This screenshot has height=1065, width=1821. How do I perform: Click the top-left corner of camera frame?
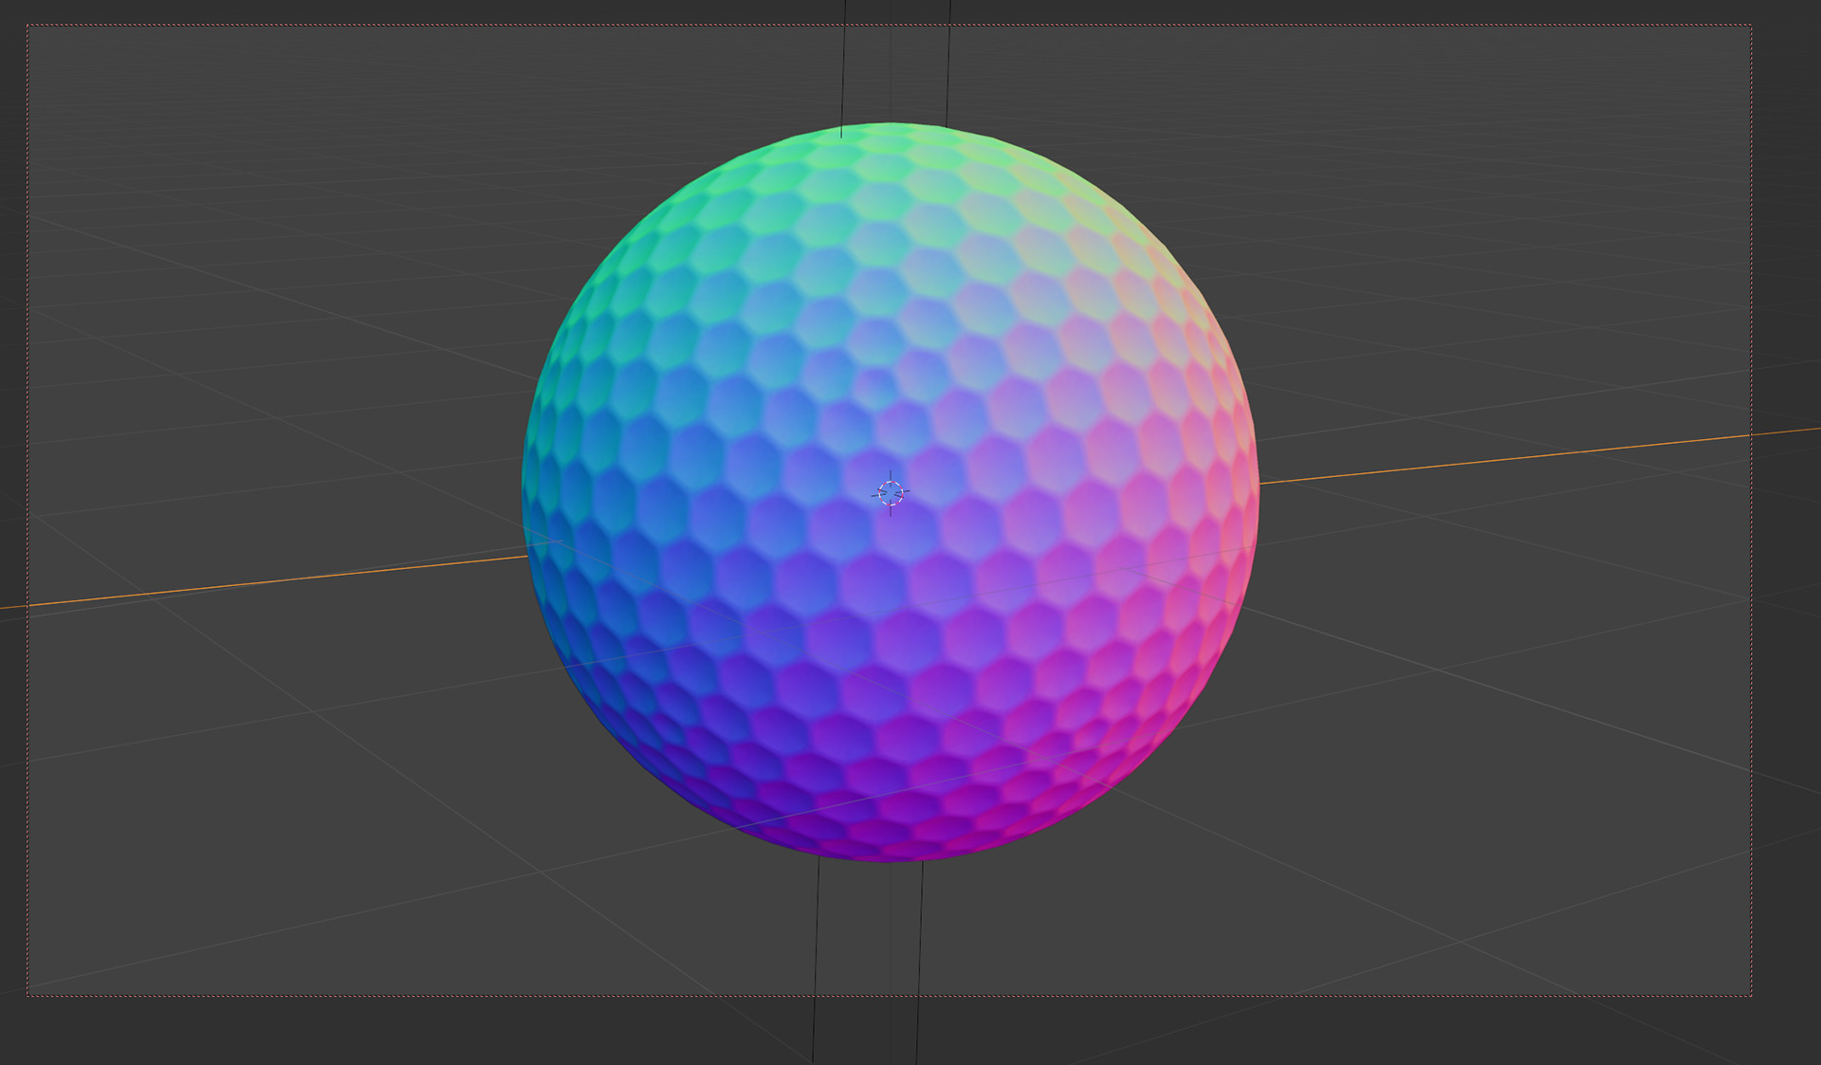28,26
